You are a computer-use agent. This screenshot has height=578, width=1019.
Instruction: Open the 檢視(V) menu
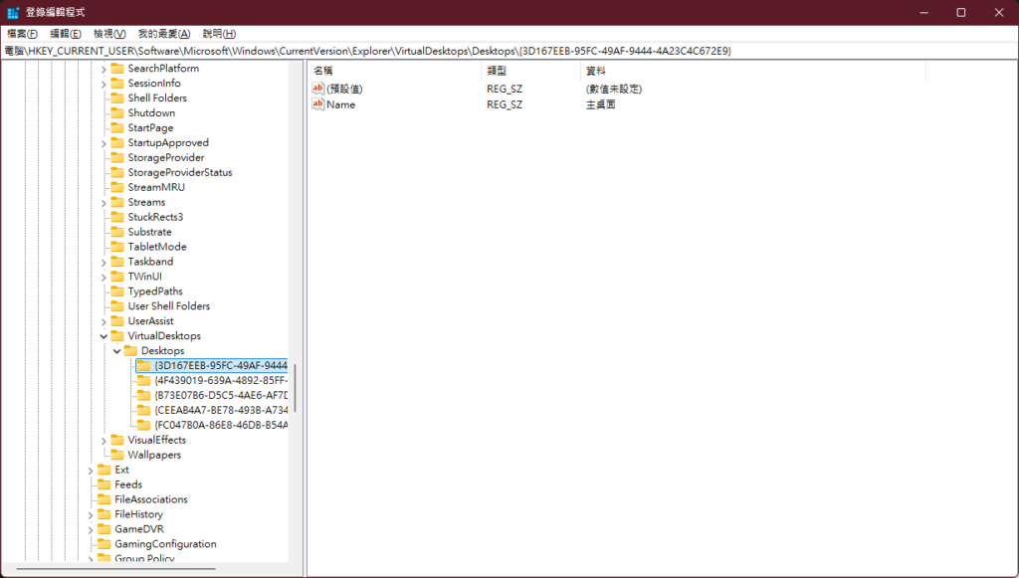(x=109, y=33)
